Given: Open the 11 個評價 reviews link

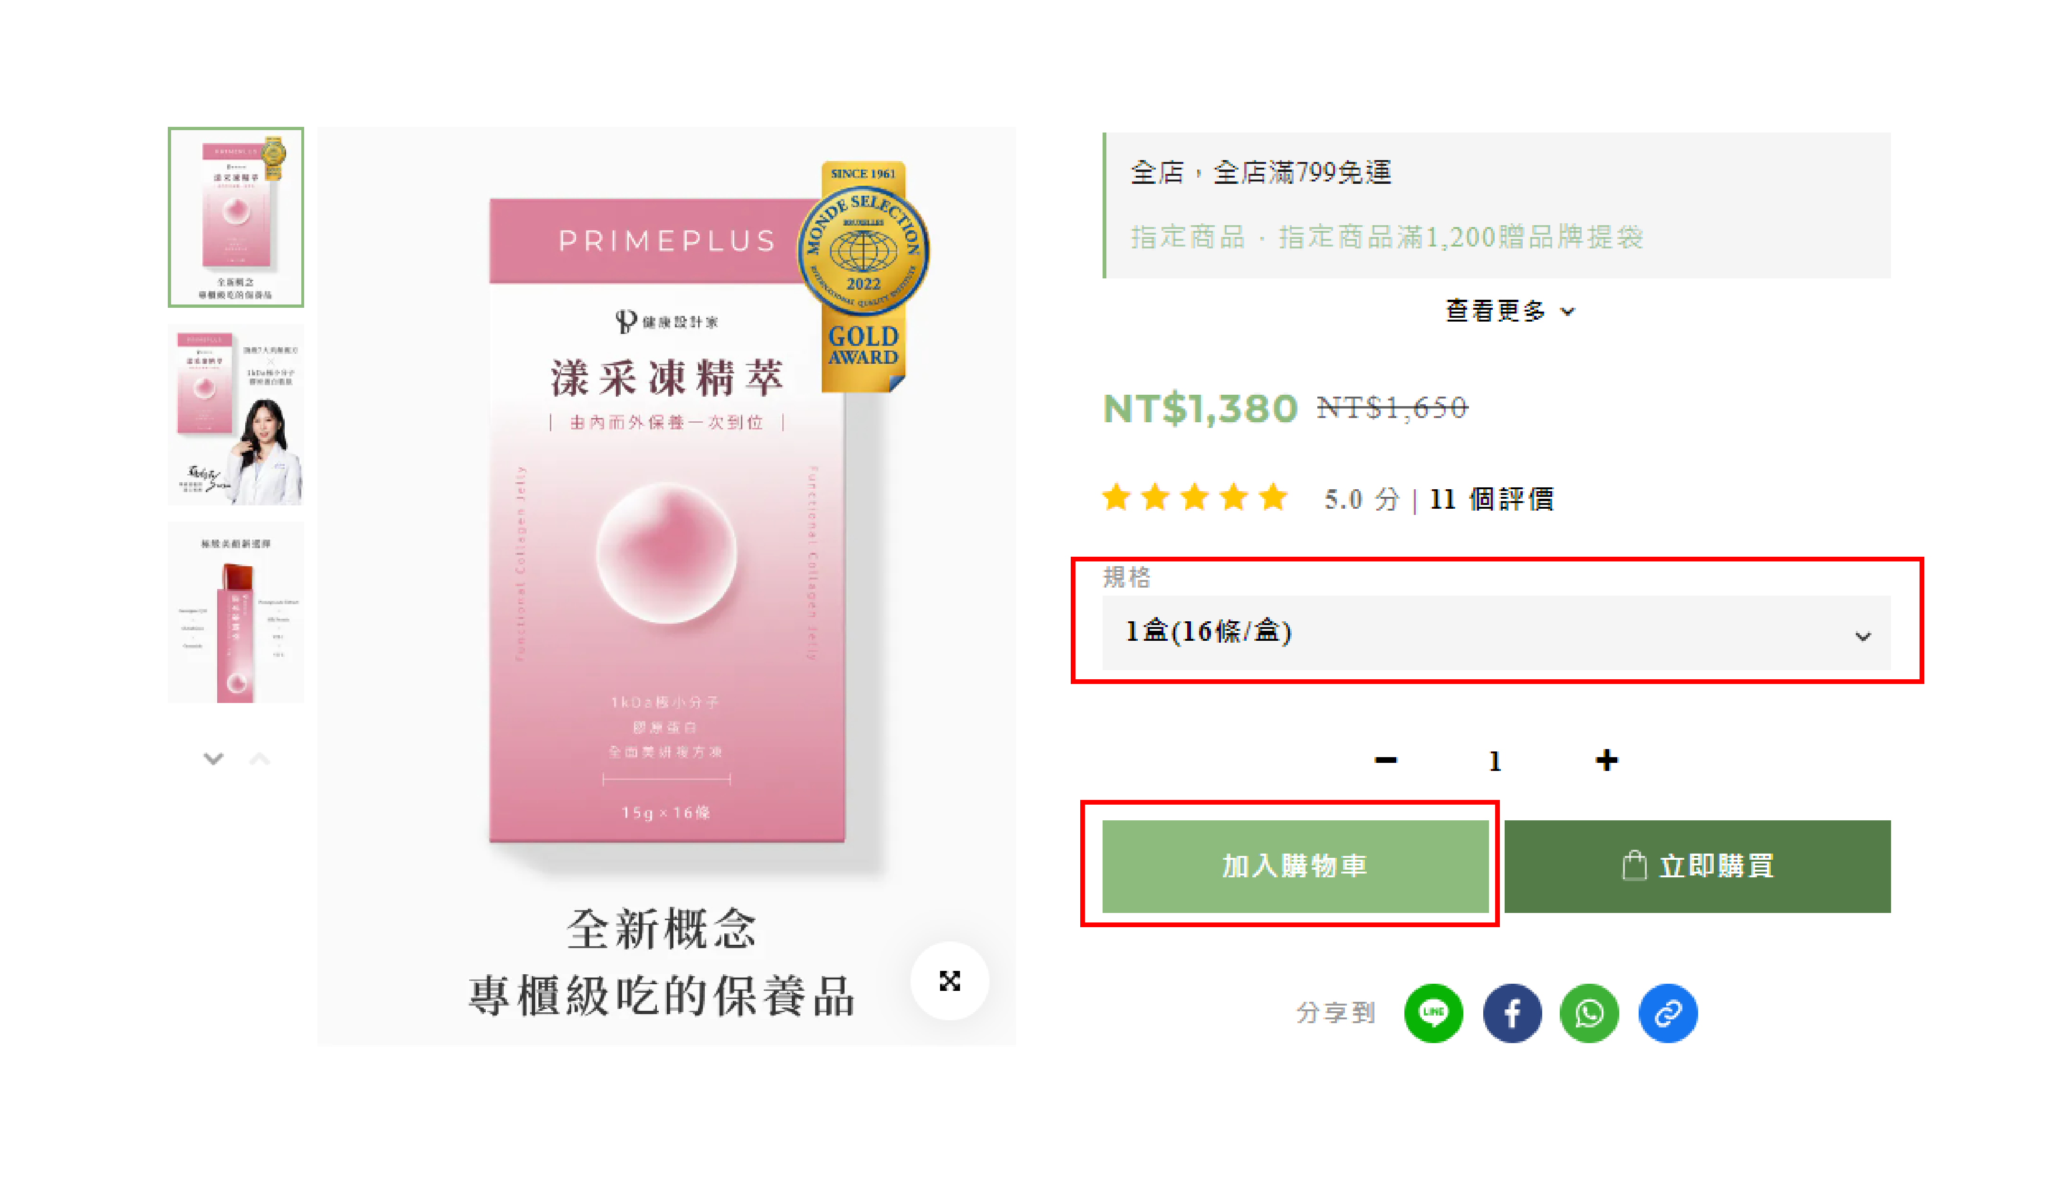Looking at the screenshot, I should (1491, 499).
